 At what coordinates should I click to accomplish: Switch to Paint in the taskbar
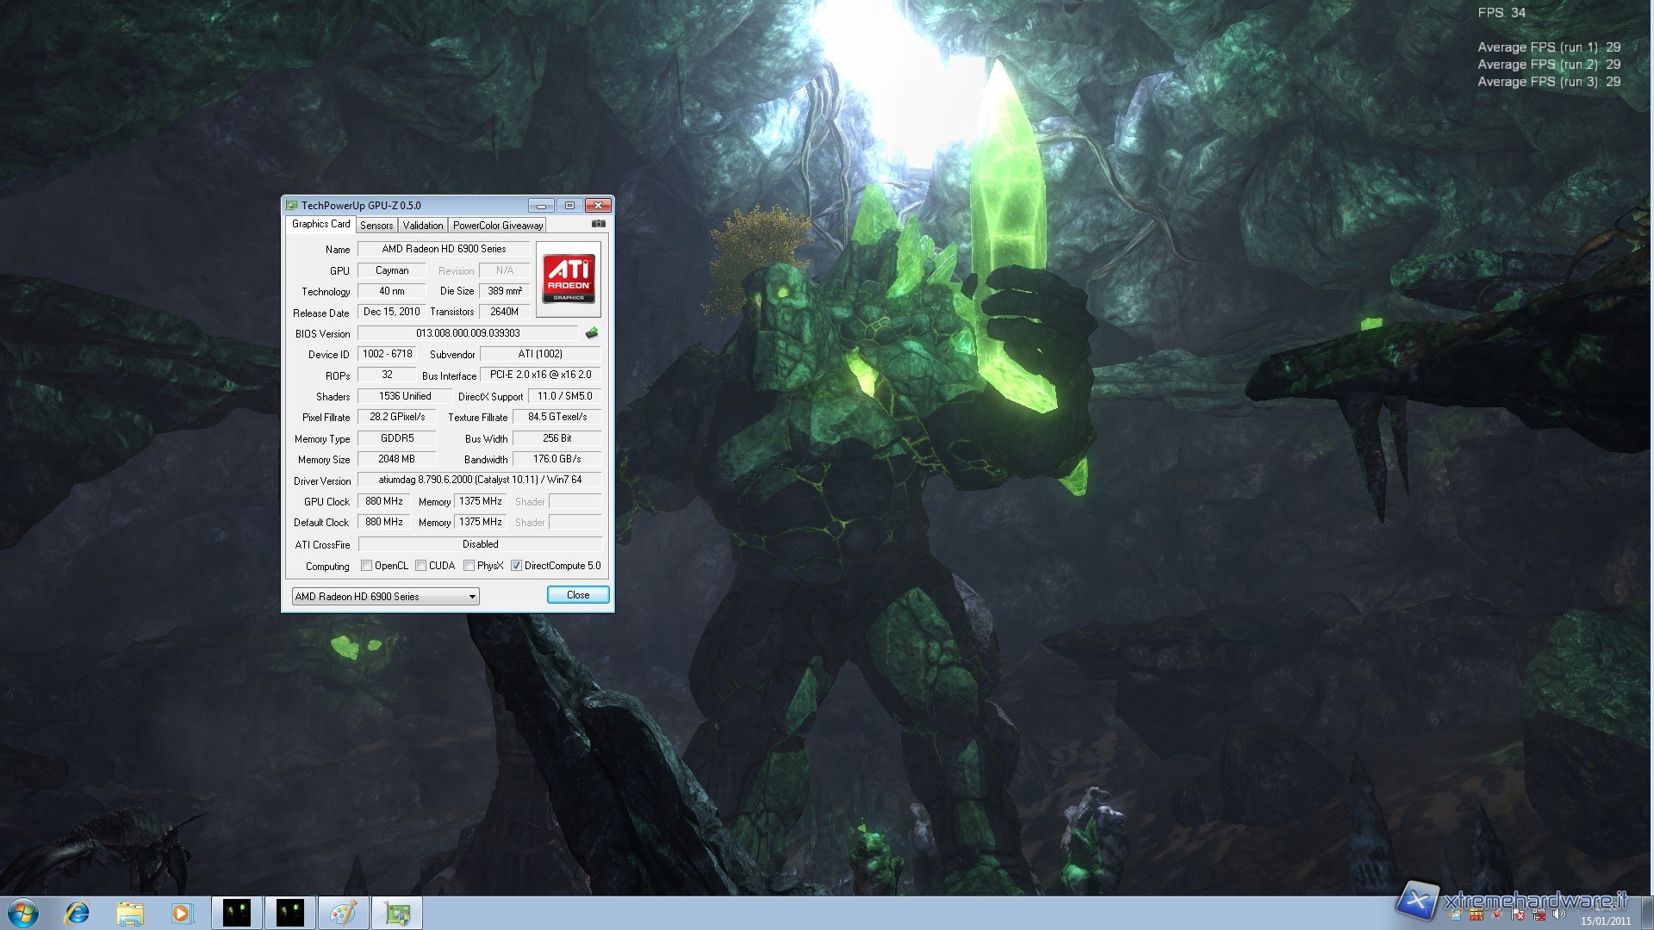coord(343,913)
